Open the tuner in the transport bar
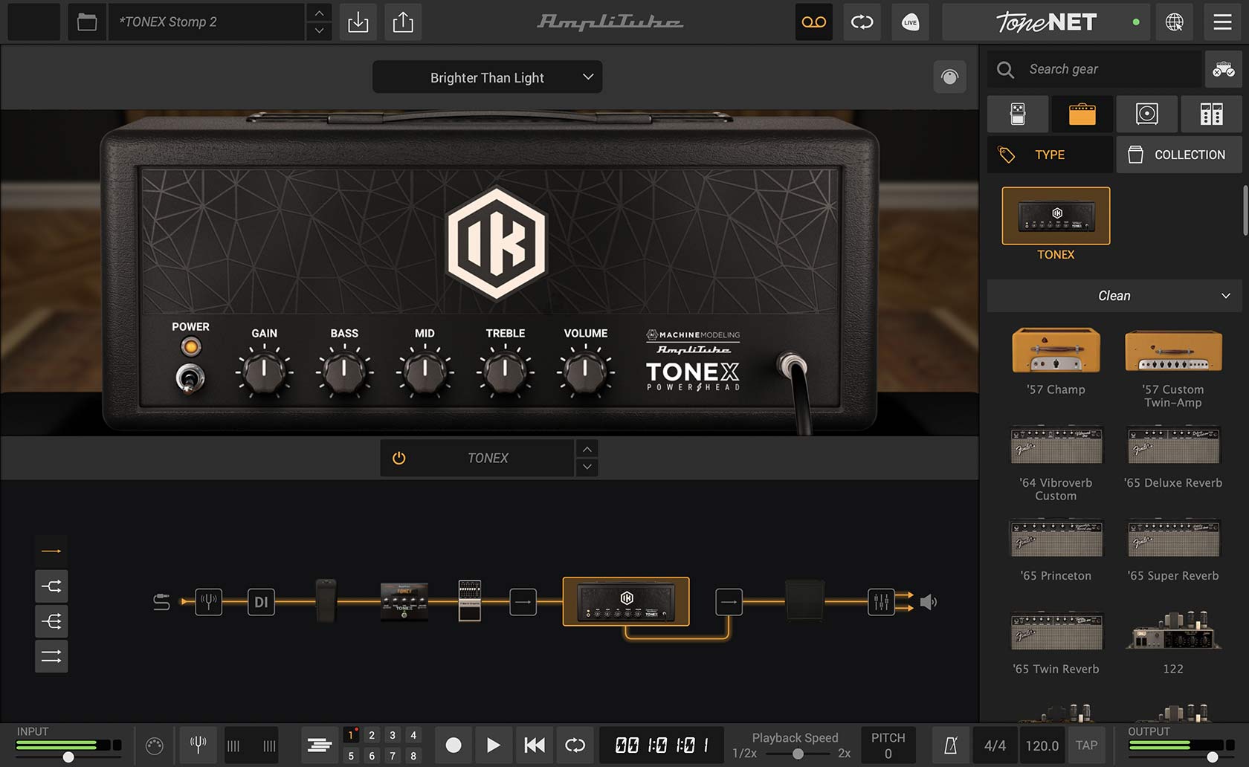Image resolution: width=1249 pixels, height=767 pixels. pos(197,745)
